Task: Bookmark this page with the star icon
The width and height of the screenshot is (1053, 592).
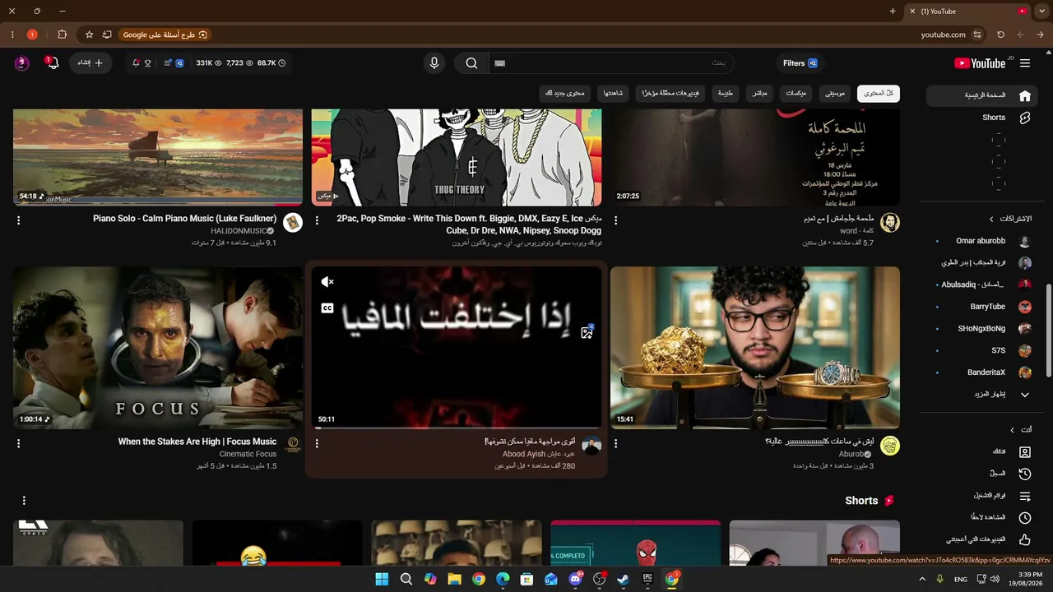Action: click(x=89, y=35)
